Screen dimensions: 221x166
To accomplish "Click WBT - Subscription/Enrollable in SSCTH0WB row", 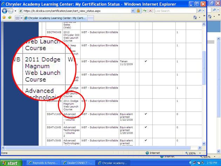I will click(x=100, y=32).
